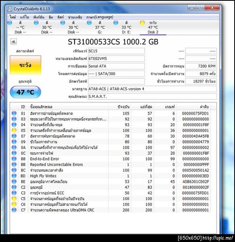Click the SATA/300 transfer mode field
Viewport: 235px width, 242px height.
click(x=116, y=74)
